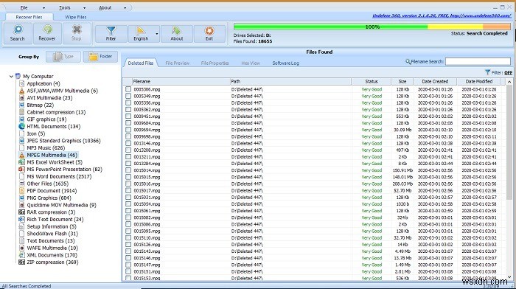Check the box for 0009694.mpg

pyautogui.click(x=128, y=130)
